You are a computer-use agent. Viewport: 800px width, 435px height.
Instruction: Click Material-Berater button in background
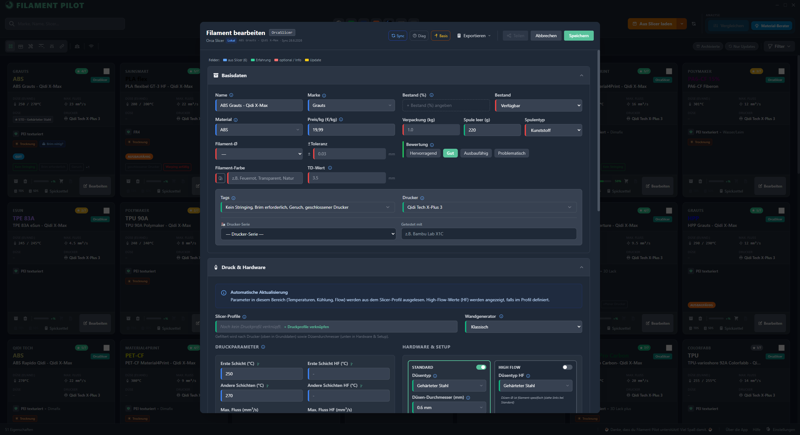coord(772,26)
